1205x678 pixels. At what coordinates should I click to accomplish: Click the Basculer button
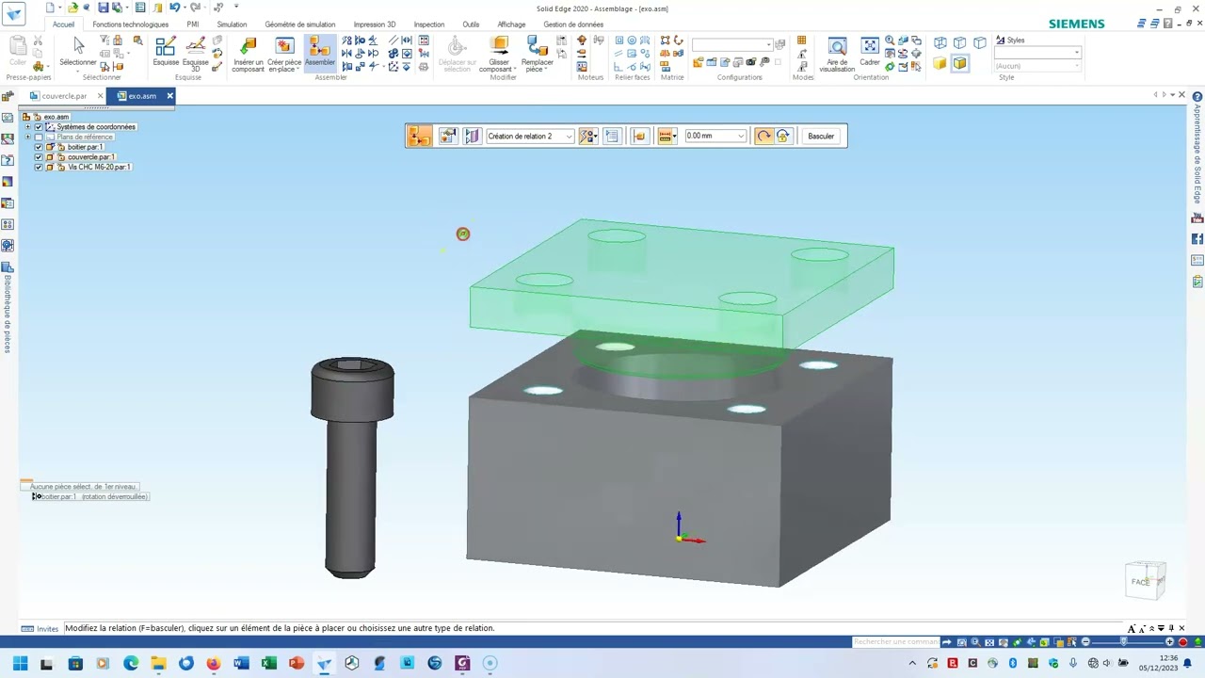(x=821, y=137)
